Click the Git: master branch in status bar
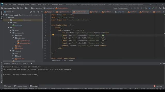The image size is (165, 92). 151,89
